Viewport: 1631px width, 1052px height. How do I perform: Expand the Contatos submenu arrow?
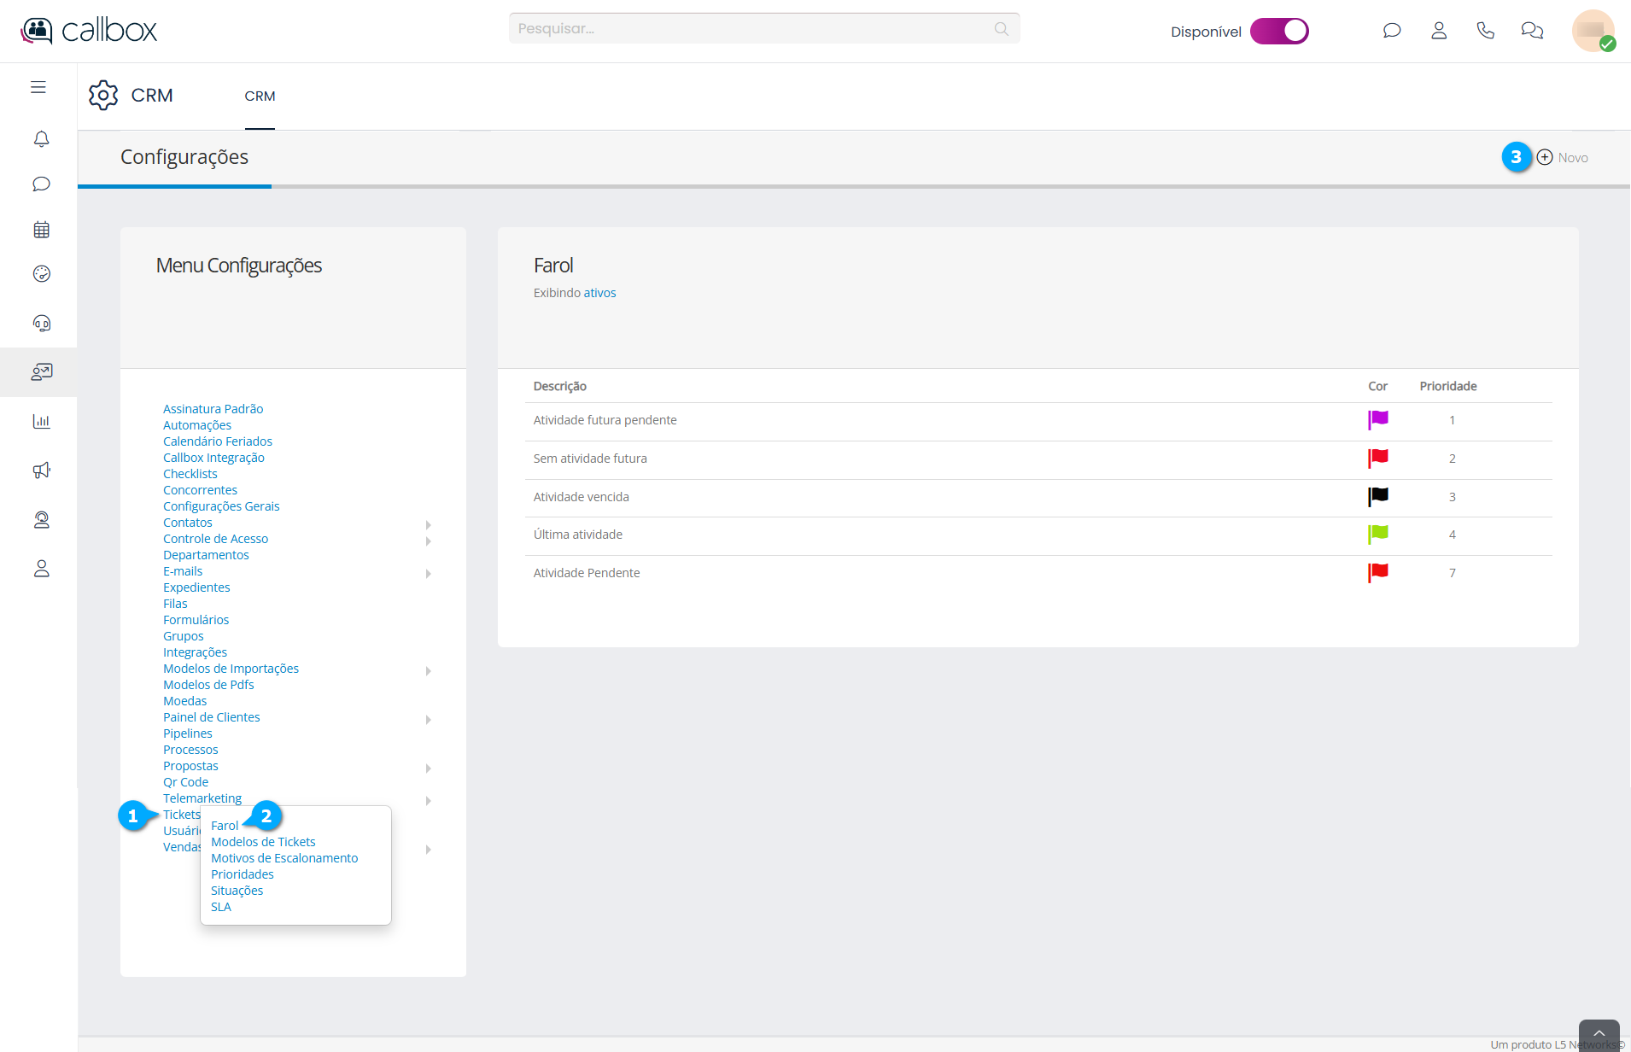point(428,524)
